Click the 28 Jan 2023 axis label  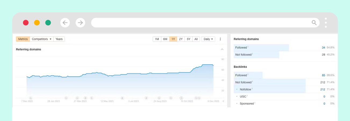(53, 101)
